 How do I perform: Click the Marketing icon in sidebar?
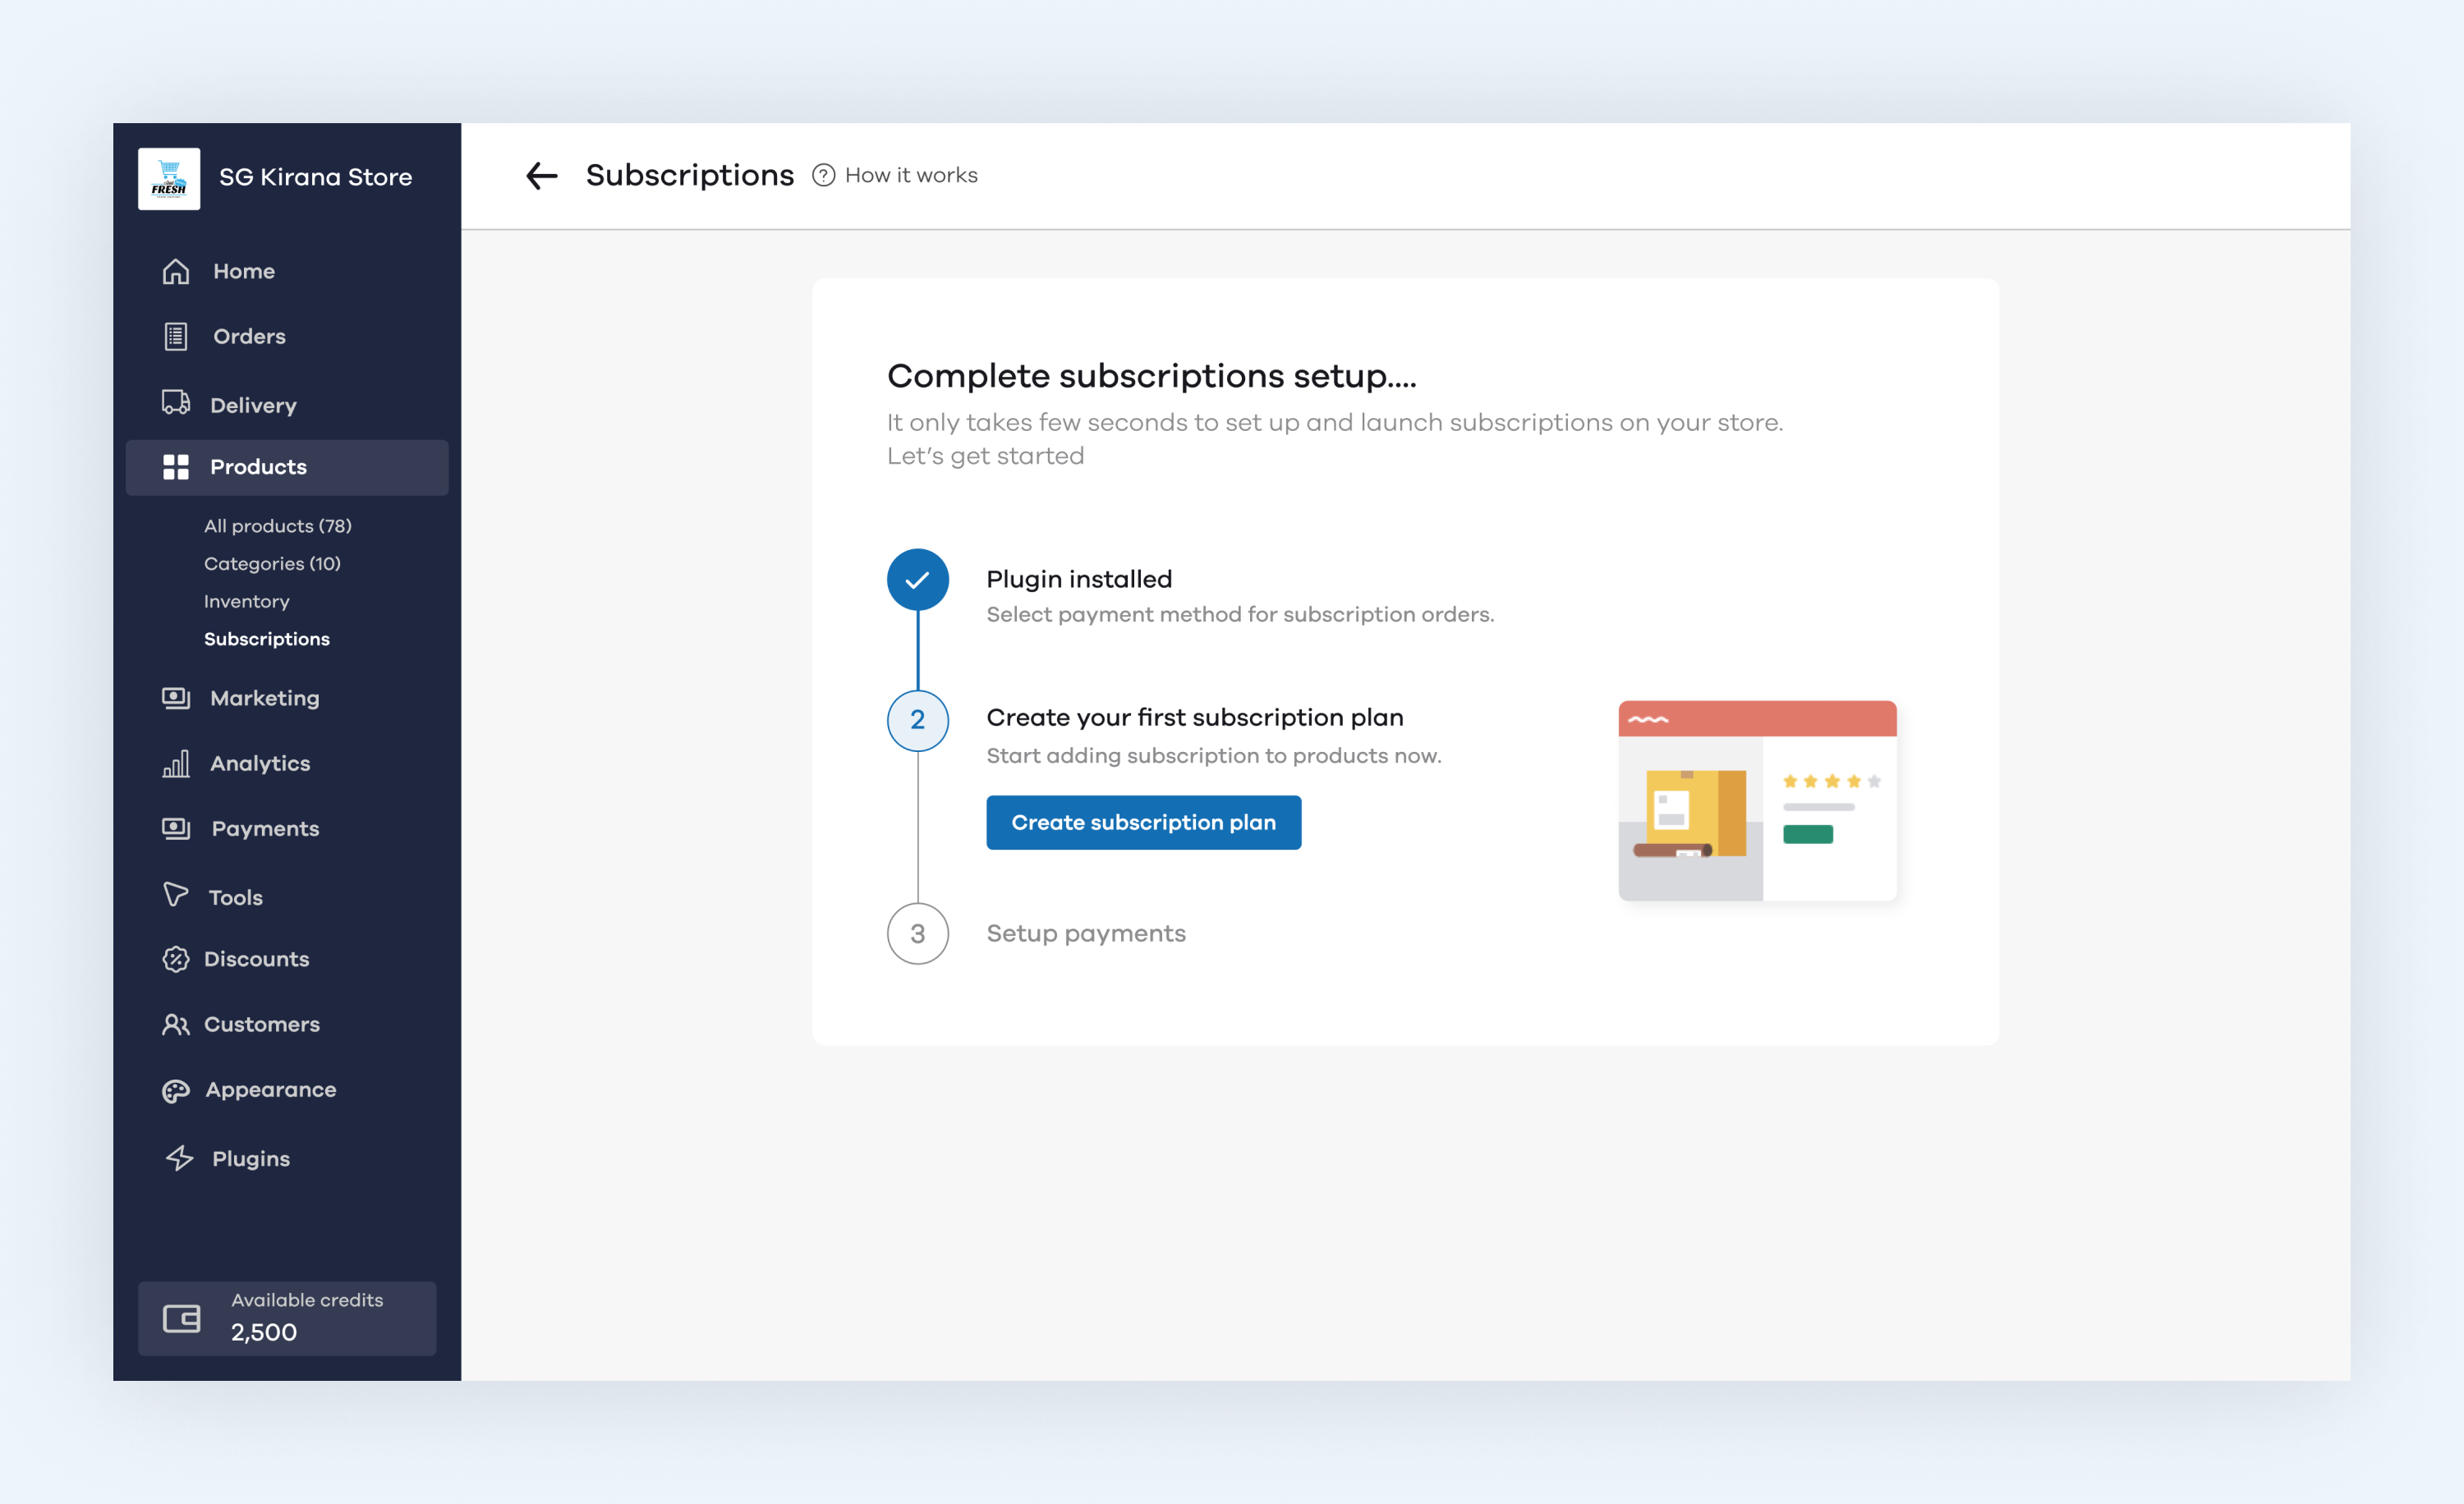click(176, 698)
